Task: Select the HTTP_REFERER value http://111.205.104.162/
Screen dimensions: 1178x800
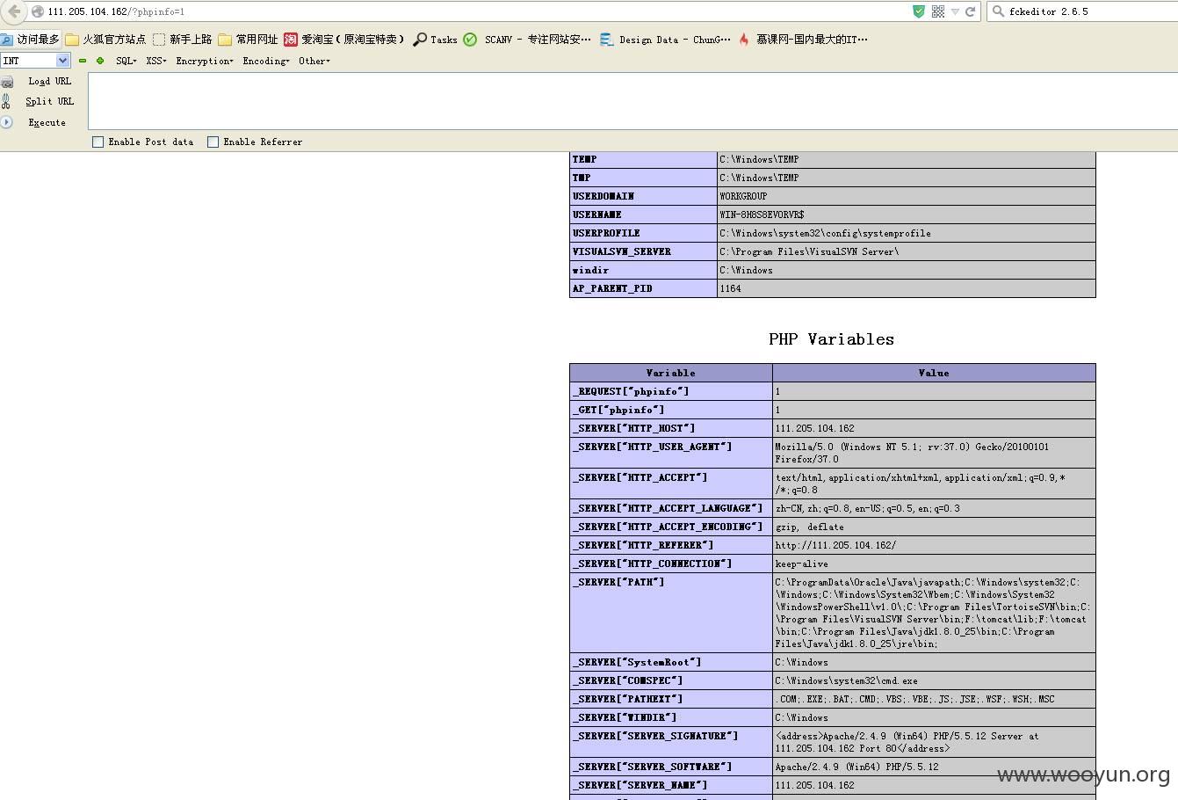Action: pos(934,545)
